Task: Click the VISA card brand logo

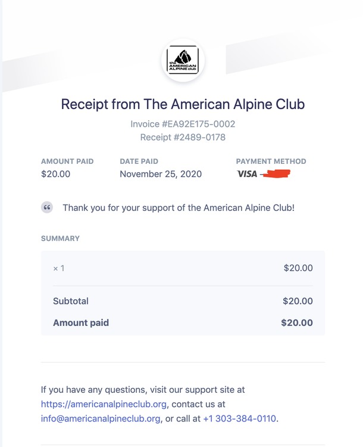Action: click(x=246, y=174)
